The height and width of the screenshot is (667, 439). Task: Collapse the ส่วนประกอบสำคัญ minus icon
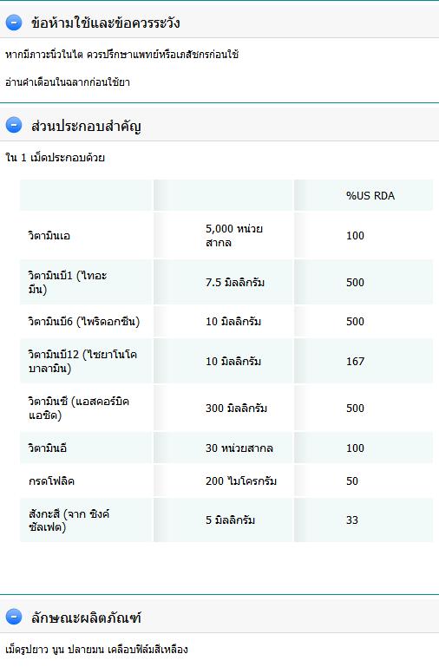pos(14,125)
